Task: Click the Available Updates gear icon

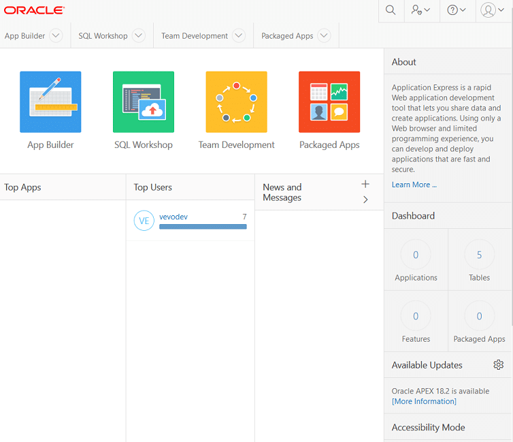Action: tap(498, 365)
